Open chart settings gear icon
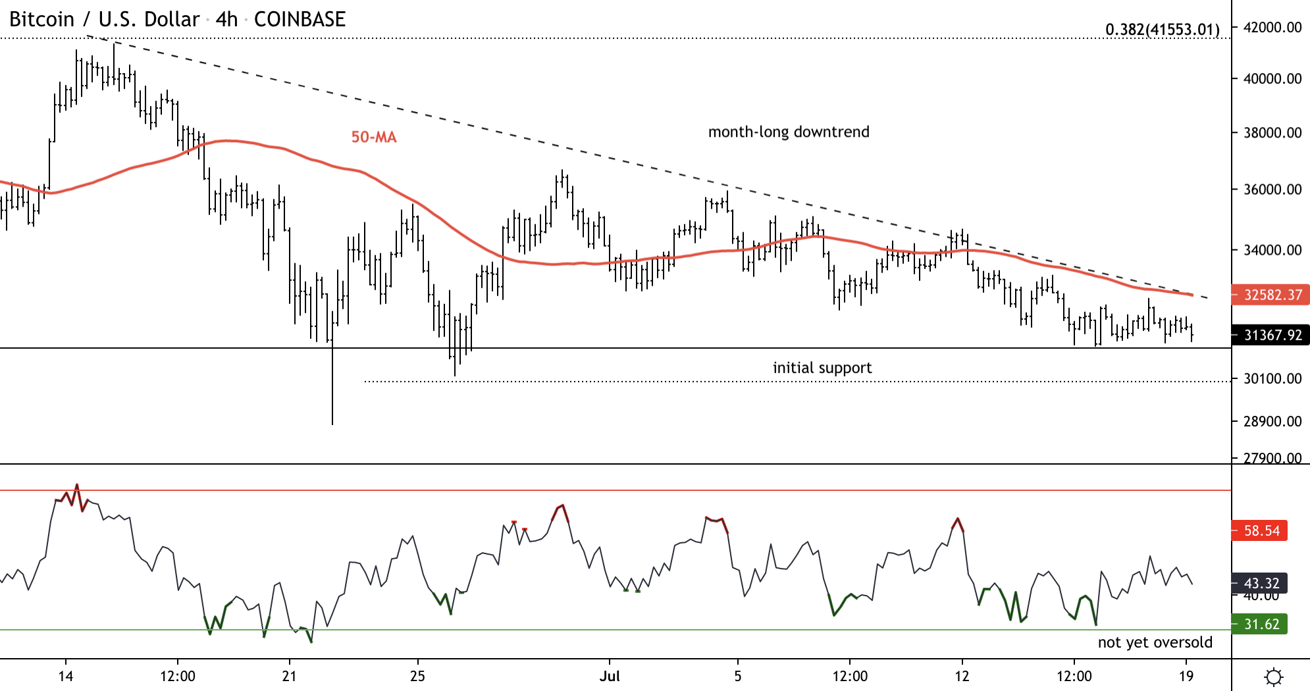 click(x=1273, y=677)
